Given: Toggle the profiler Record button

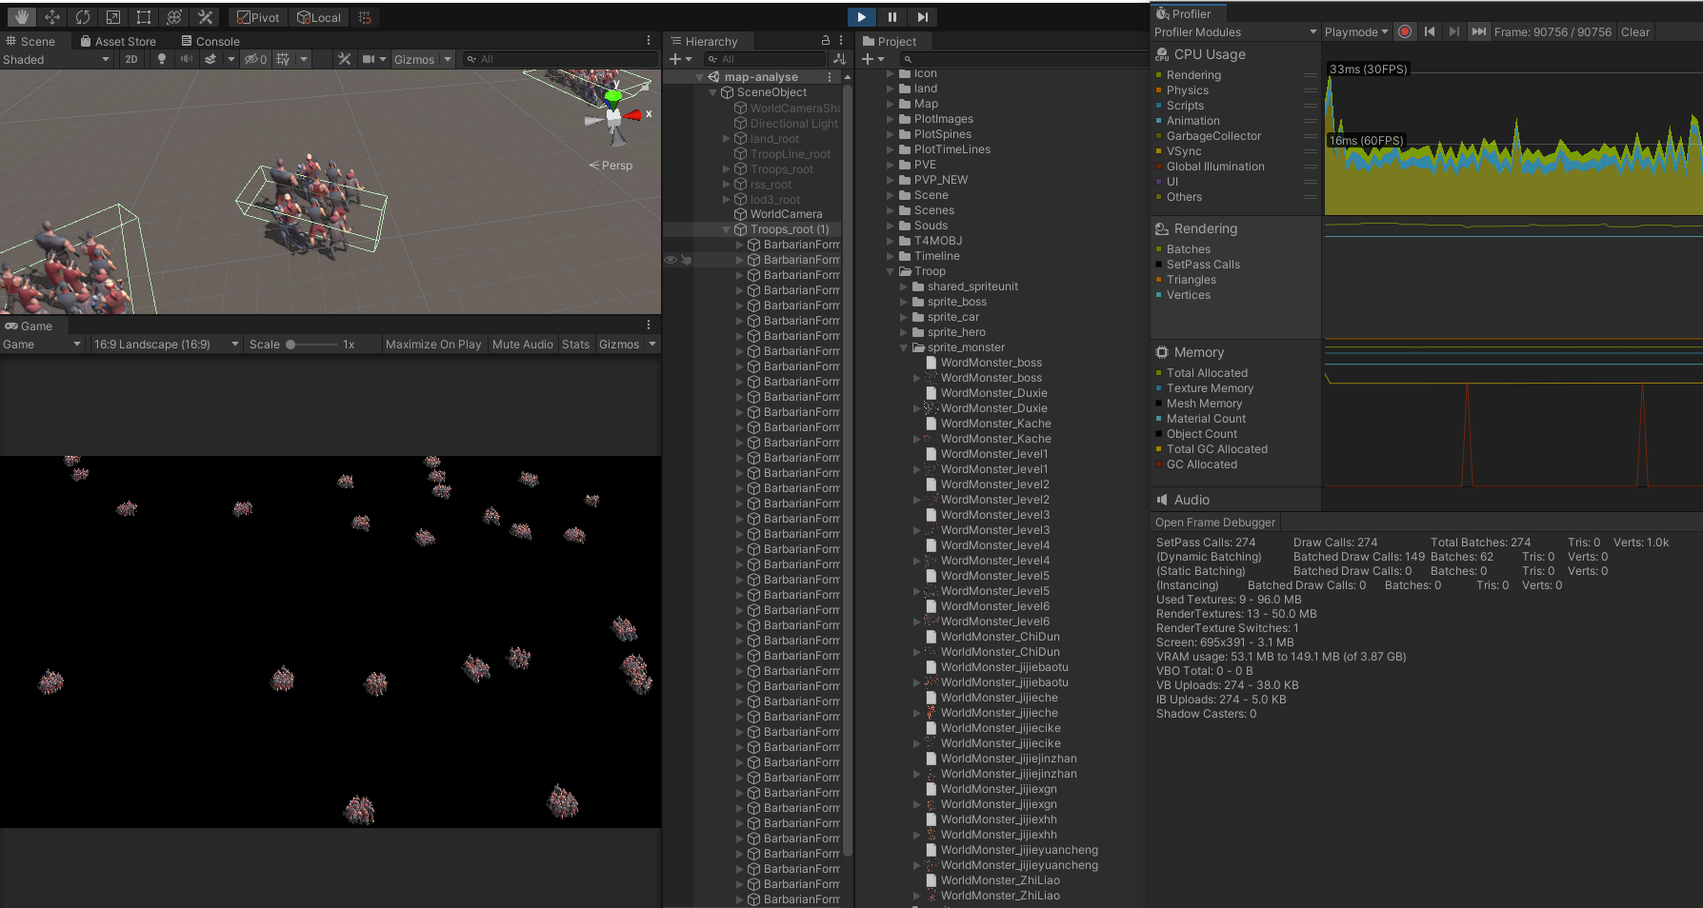Looking at the screenshot, I should (1405, 31).
